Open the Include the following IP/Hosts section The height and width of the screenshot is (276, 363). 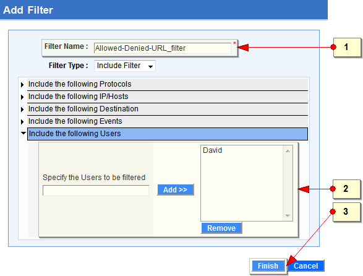(168, 97)
